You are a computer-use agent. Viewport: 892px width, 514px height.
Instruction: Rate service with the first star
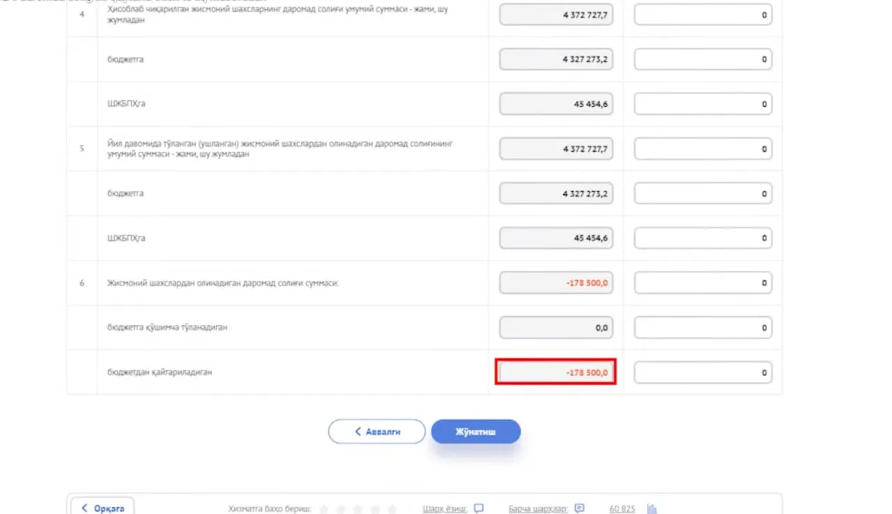pos(324,509)
